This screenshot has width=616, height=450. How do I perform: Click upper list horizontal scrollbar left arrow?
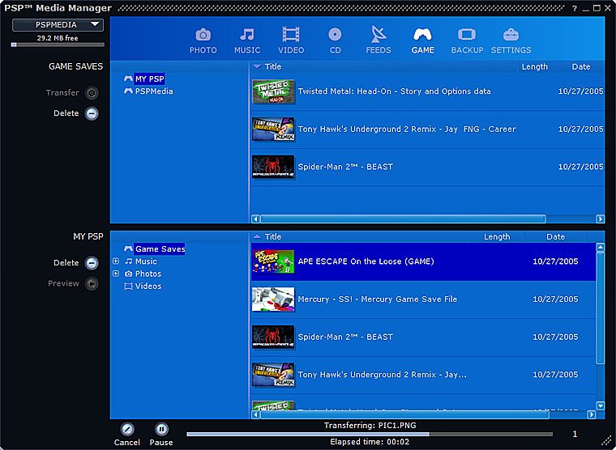[255, 219]
